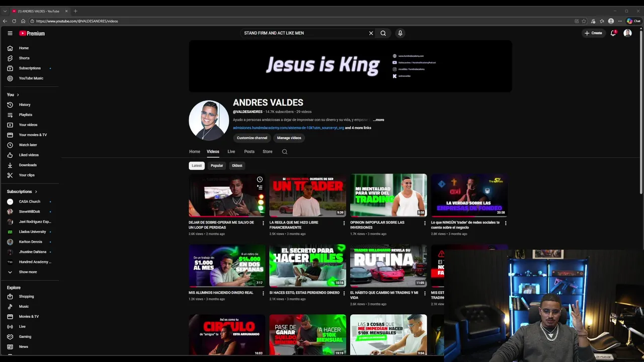Image resolution: width=644 pixels, height=362 pixels.
Task: Select the Popular filter chip
Action: pyautogui.click(x=217, y=165)
